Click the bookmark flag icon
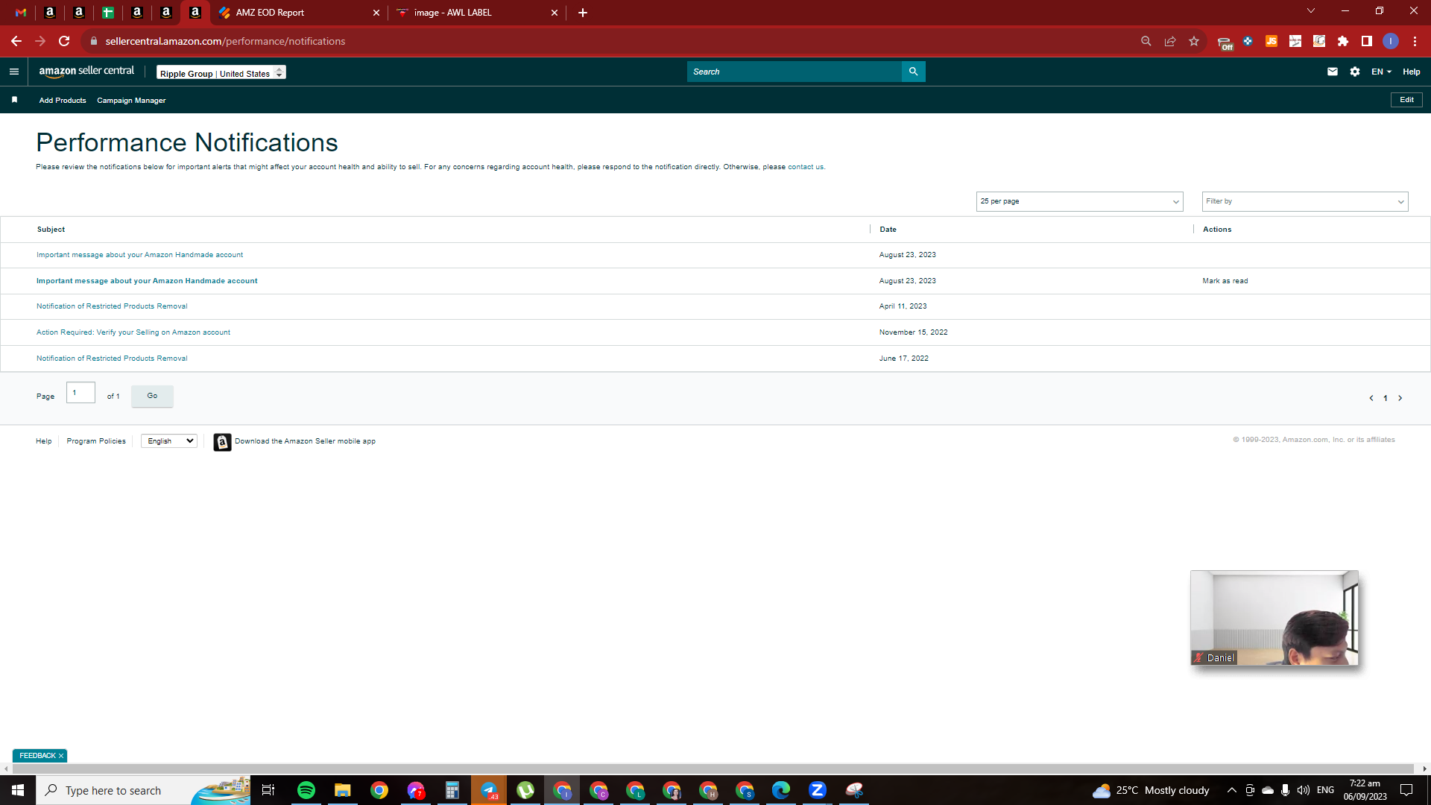Image resolution: width=1431 pixels, height=805 pixels. 14,100
